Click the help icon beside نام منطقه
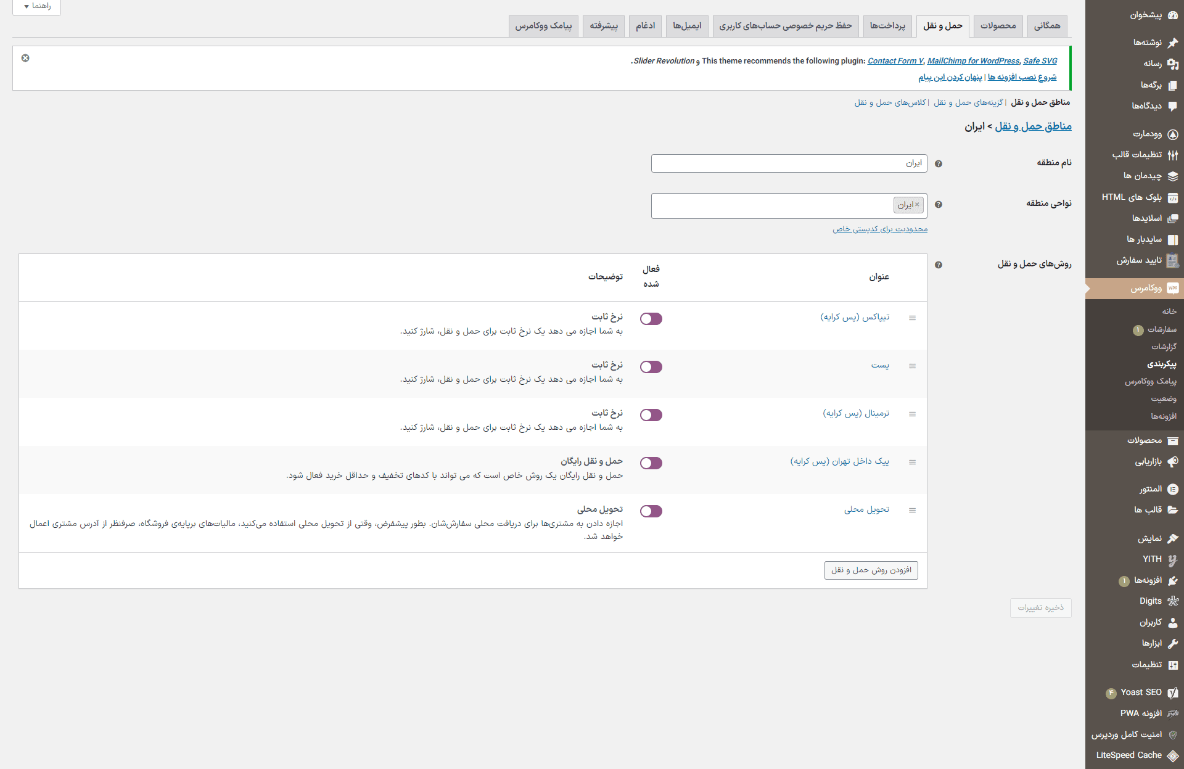1184x769 pixels. pos(939,164)
